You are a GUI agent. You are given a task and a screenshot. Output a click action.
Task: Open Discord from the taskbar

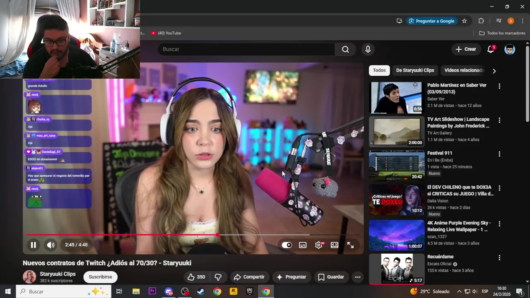169,291
